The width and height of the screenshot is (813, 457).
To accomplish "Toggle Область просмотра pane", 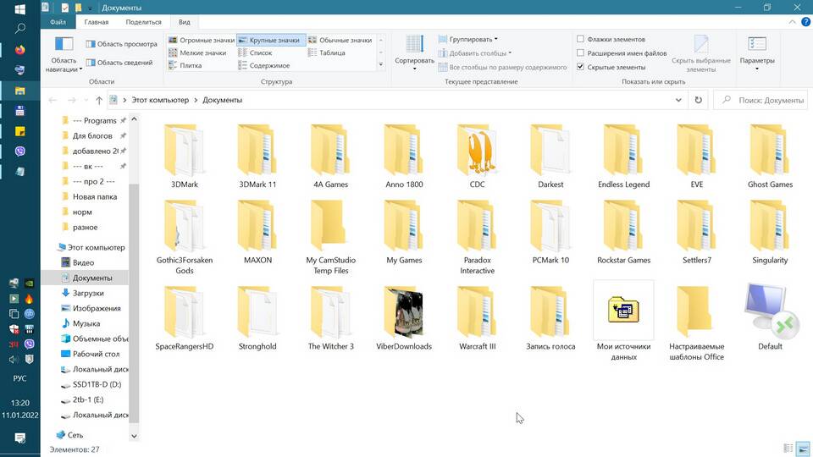I will point(121,44).
